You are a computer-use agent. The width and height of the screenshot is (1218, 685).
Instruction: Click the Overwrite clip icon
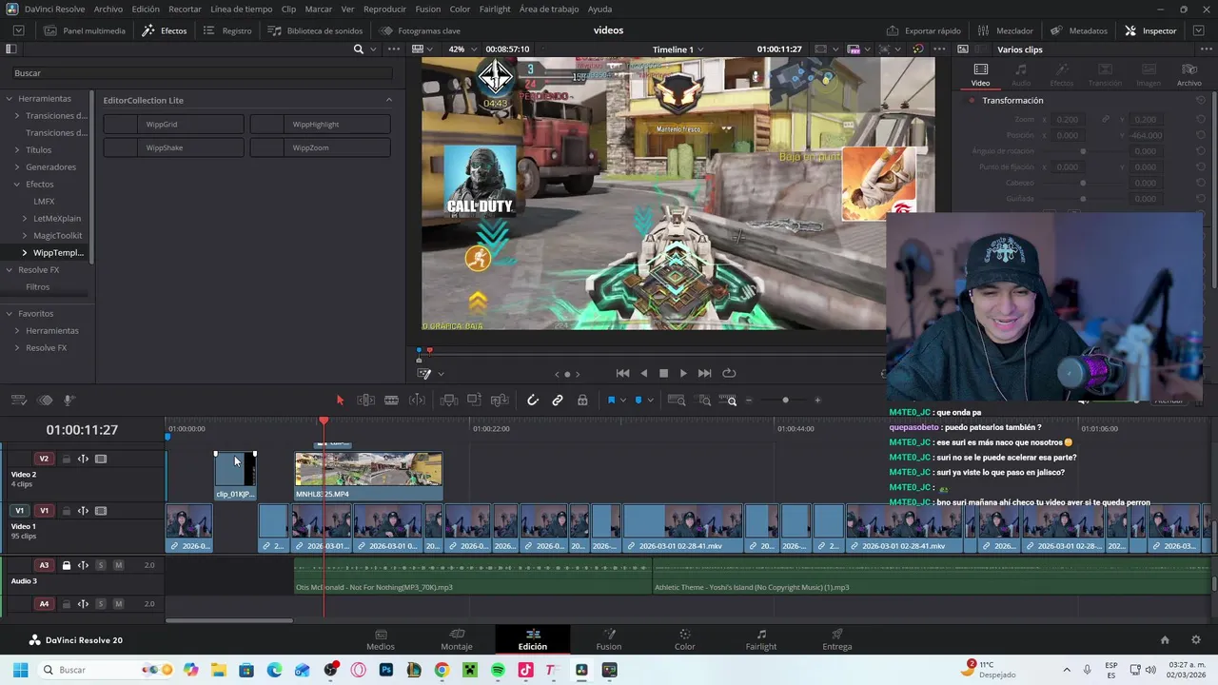coord(474,401)
